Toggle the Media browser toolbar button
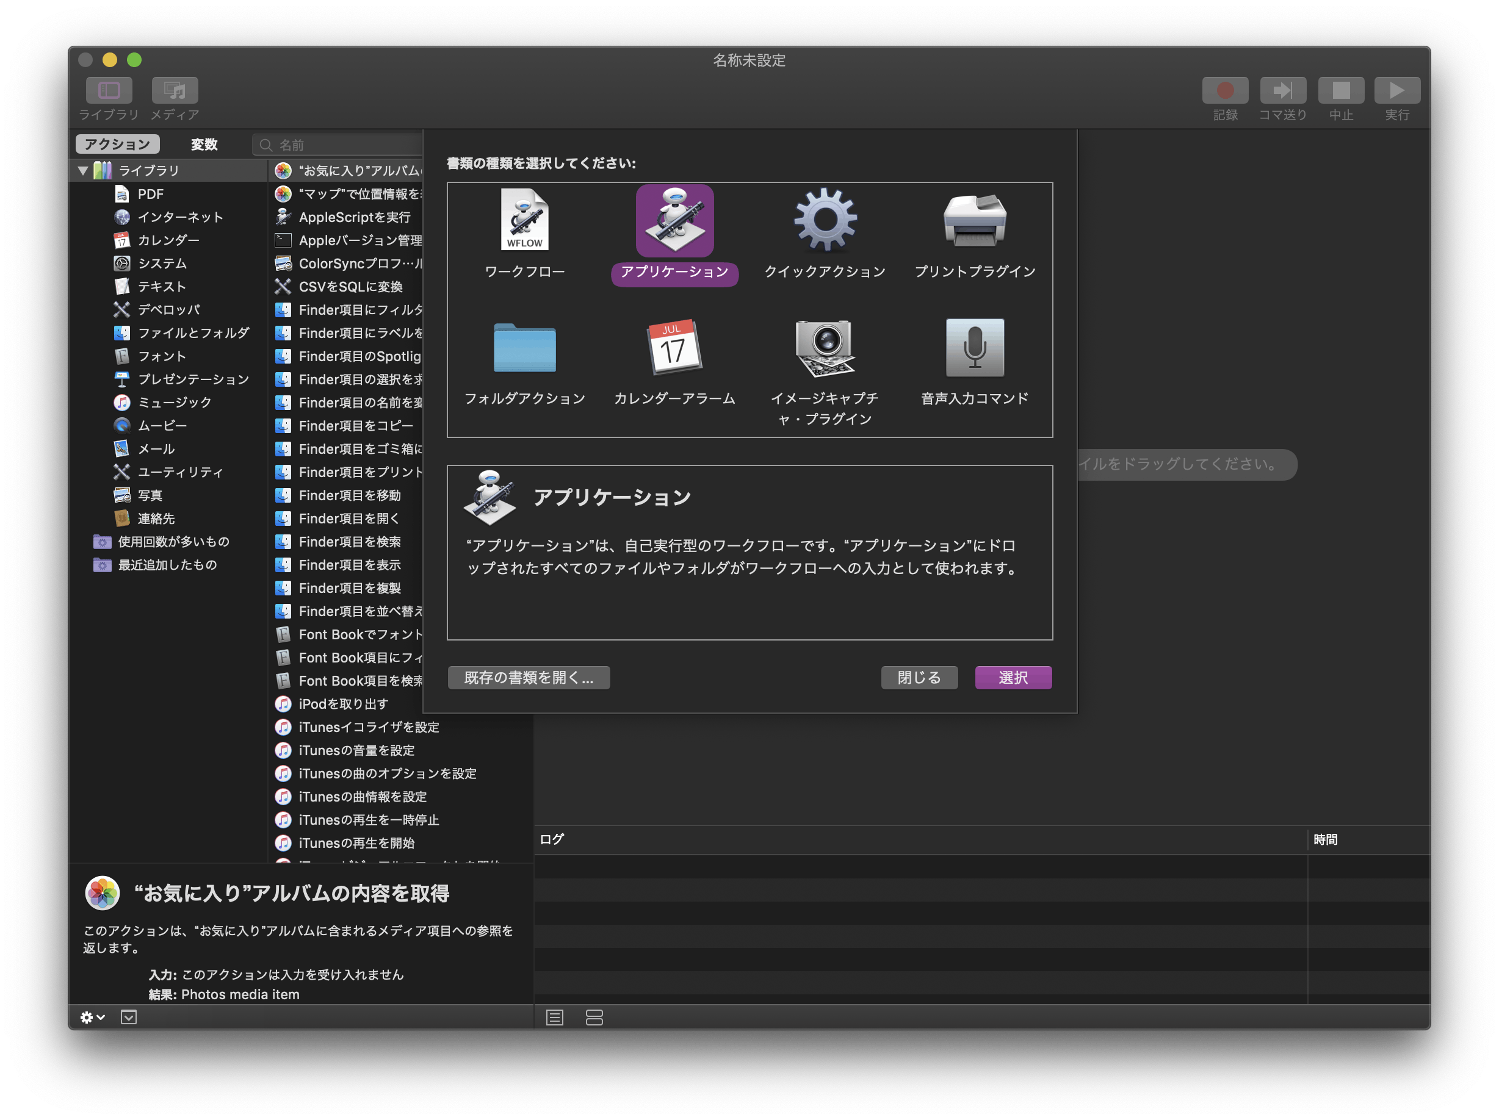 [174, 91]
